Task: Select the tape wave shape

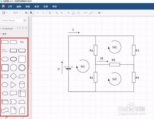Action: click(5, 110)
